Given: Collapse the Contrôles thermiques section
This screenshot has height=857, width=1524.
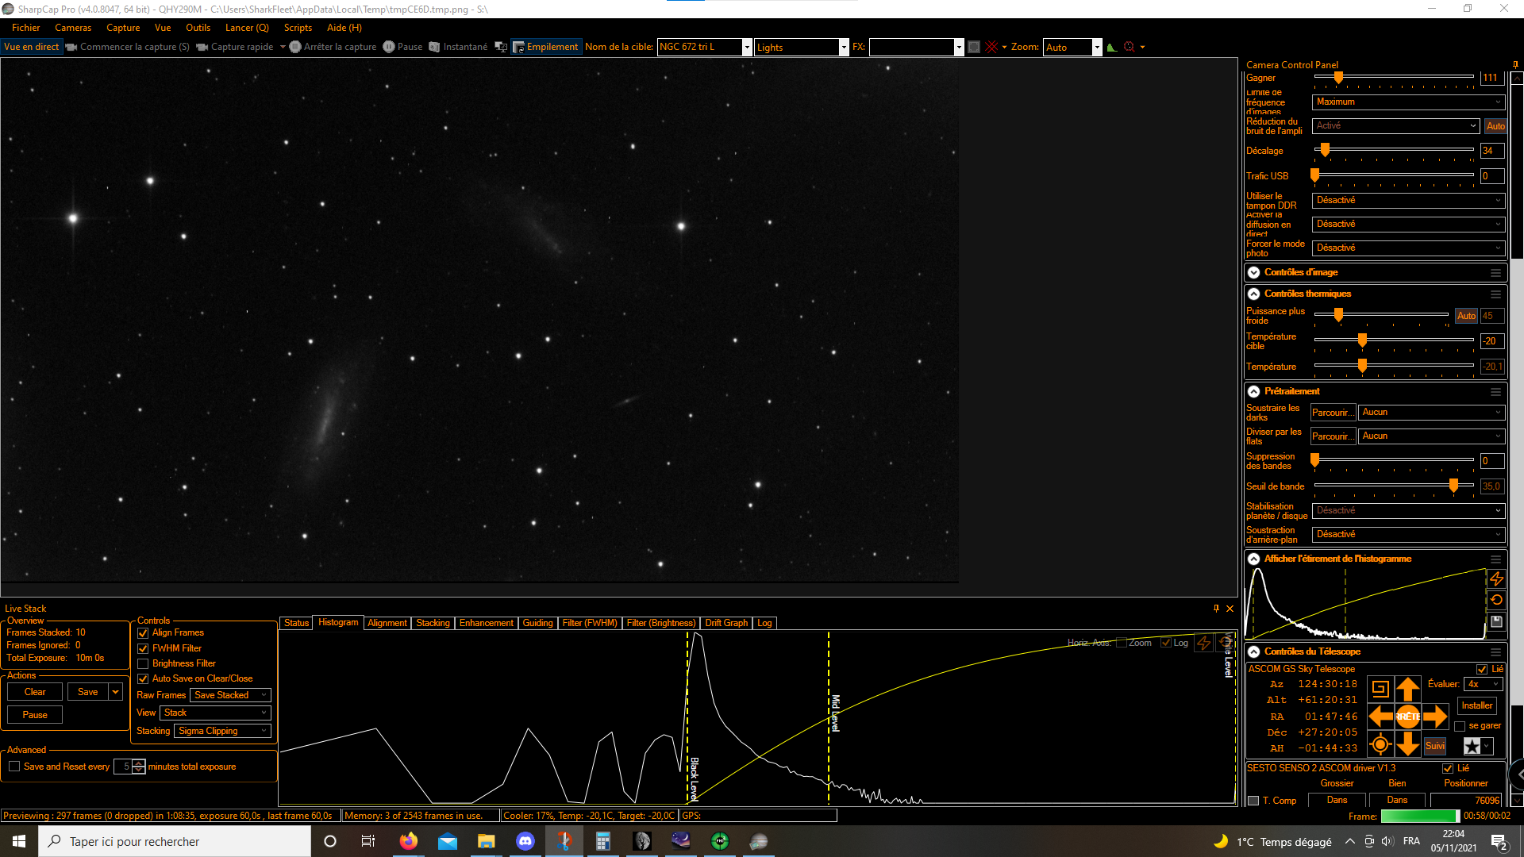Looking at the screenshot, I should 1253,294.
